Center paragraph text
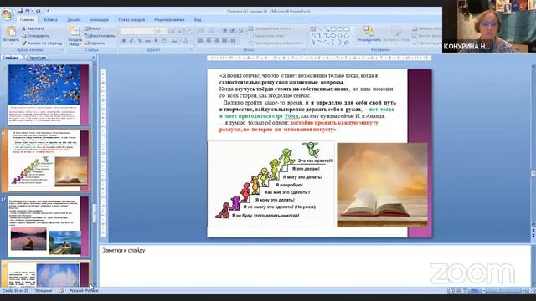Viewport: 536px width, 301px height. click(x=209, y=41)
